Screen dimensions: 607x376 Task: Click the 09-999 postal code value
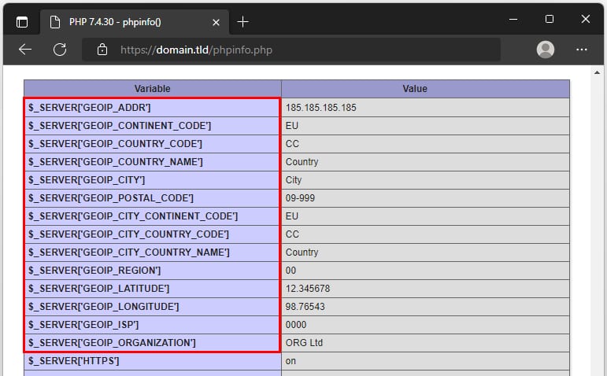pyautogui.click(x=300, y=198)
